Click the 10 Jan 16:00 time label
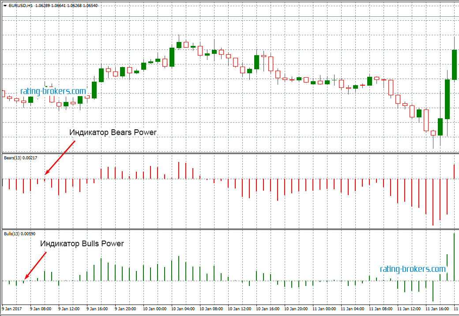Screen dimensions: 459x316 tap(267, 308)
